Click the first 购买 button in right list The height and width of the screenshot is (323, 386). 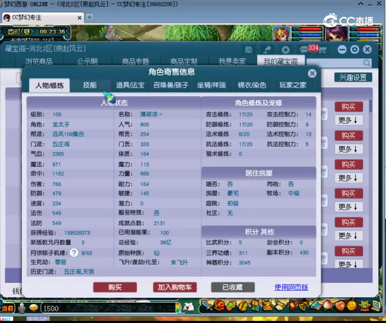(x=349, y=107)
